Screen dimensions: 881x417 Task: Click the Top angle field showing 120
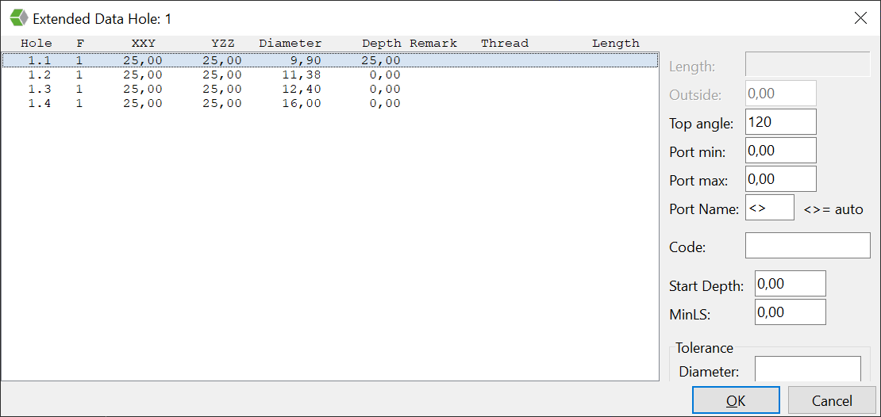[780, 122]
